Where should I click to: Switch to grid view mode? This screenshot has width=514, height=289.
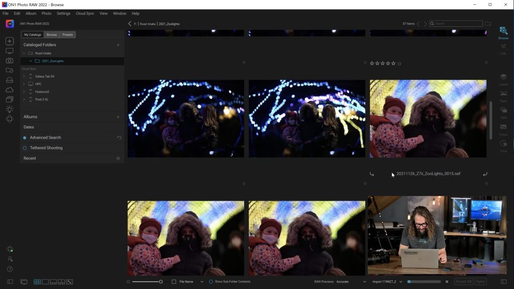(37, 282)
